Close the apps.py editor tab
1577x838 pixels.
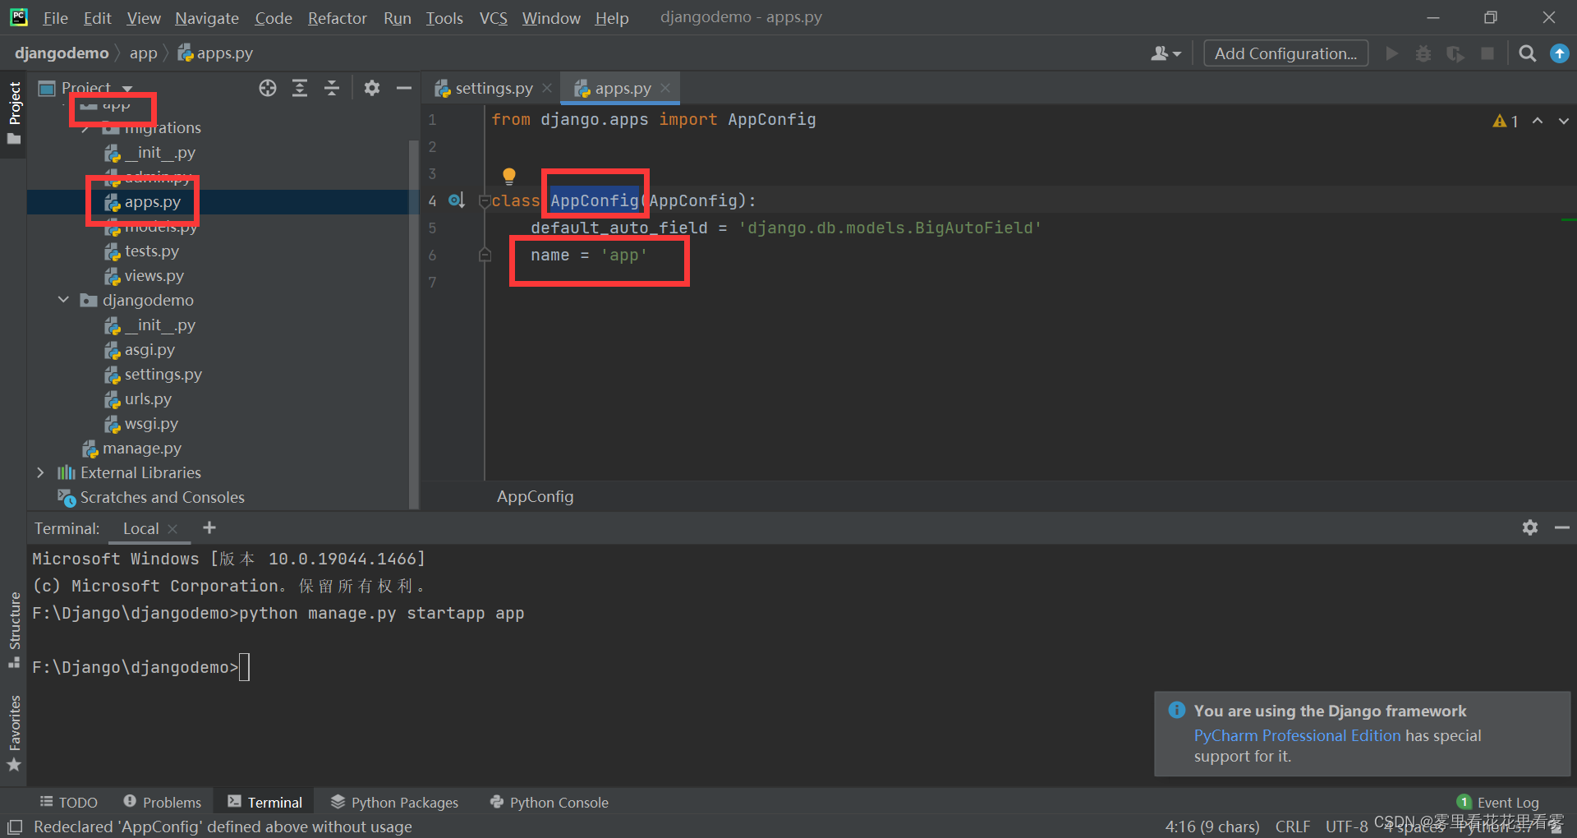point(665,88)
